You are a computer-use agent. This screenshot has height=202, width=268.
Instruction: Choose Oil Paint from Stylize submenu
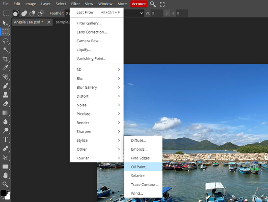click(140, 167)
